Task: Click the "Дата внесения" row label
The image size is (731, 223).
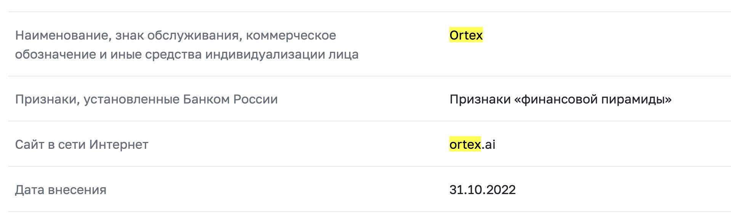Action: (61, 190)
